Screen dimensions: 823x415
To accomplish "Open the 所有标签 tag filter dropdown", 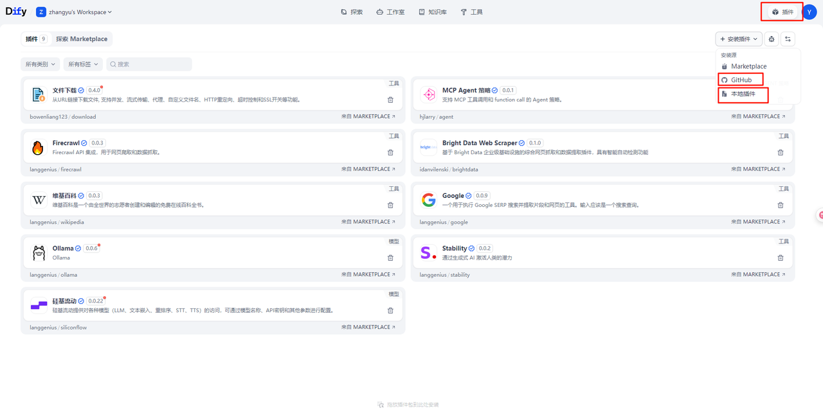I will (83, 64).
